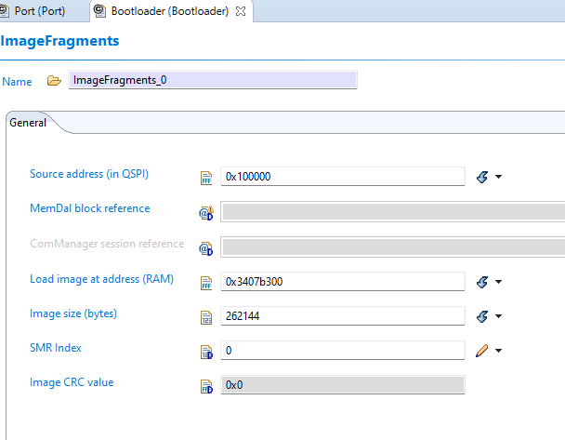Open the dropdown arrow next to Load image address
The height and width of the screenshot is (440, 565).
coord(498,282)
